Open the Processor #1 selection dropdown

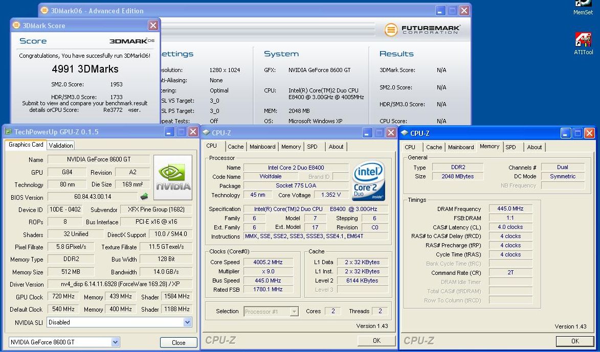pos(294,312)
